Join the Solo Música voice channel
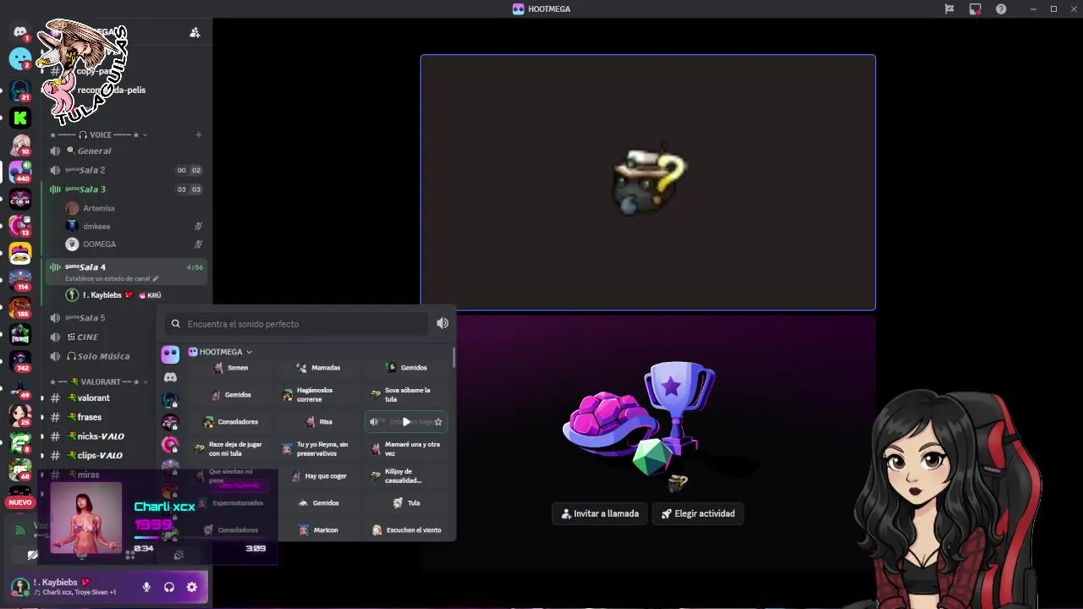1083x609 pixels. point(102,356)
